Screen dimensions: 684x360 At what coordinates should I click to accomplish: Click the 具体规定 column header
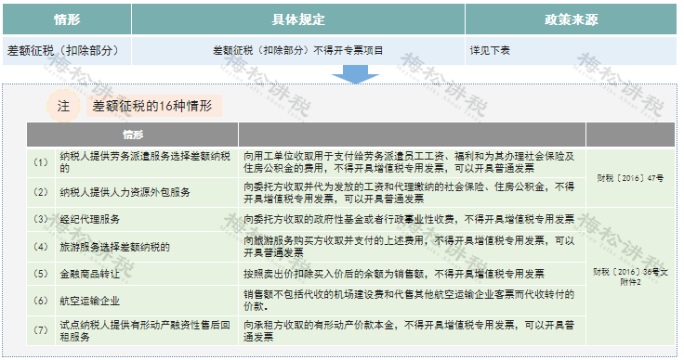coord(298,19)
